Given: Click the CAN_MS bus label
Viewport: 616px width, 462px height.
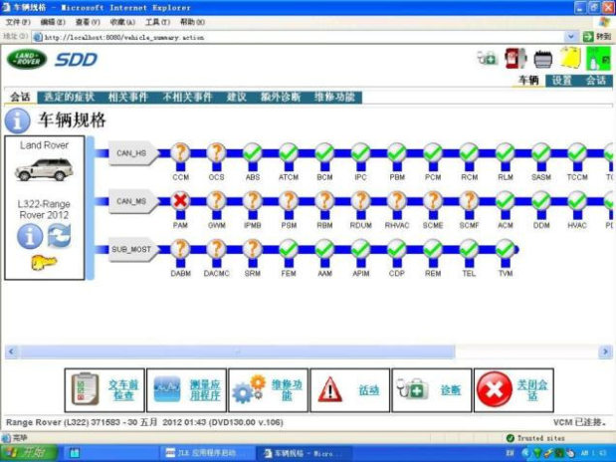Looking at the screenshot, I should pyautogui.click(x=132, y=201).
